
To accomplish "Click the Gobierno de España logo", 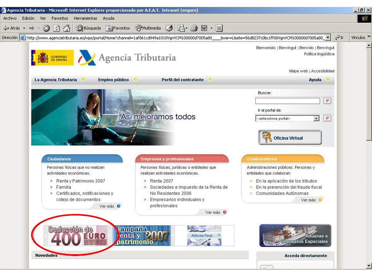I will [x=52, y=58].
